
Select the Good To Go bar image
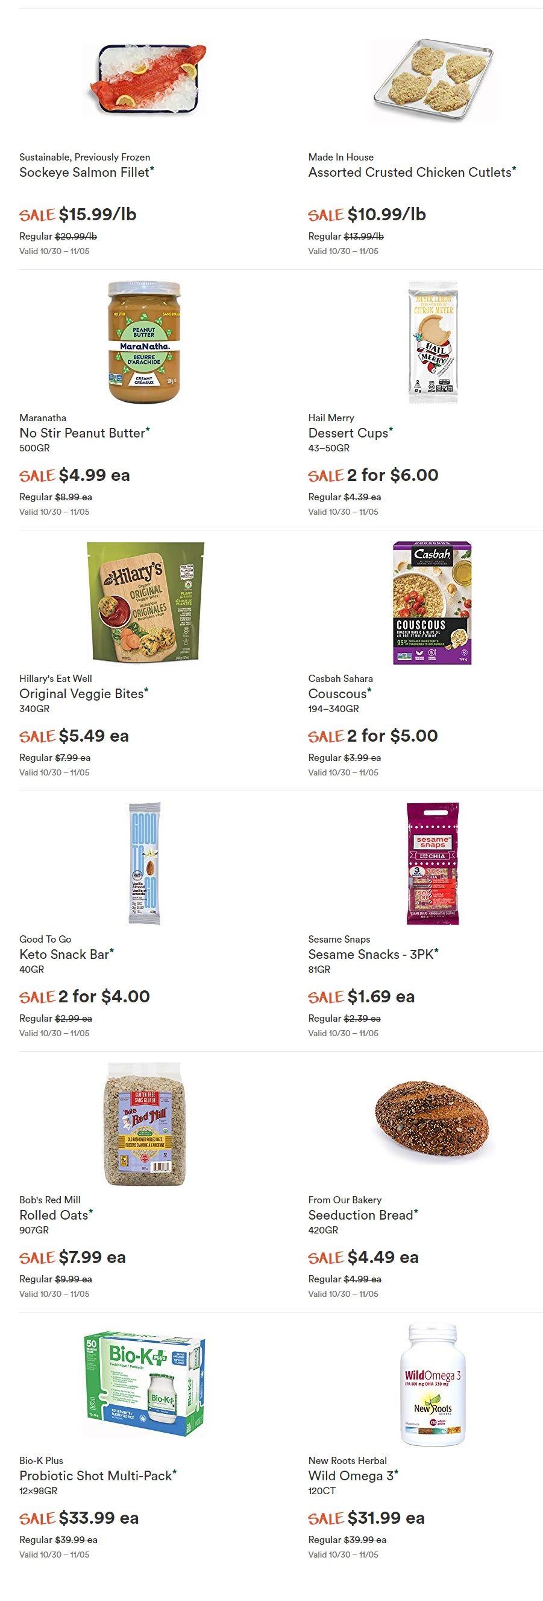(x=144, y=862)
